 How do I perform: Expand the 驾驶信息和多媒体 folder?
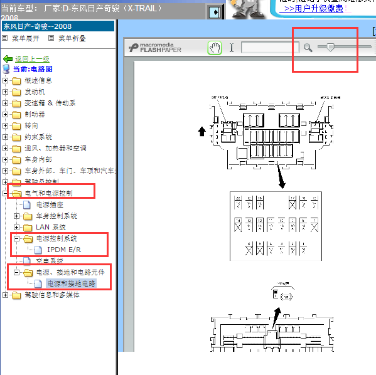click(5, 295)
